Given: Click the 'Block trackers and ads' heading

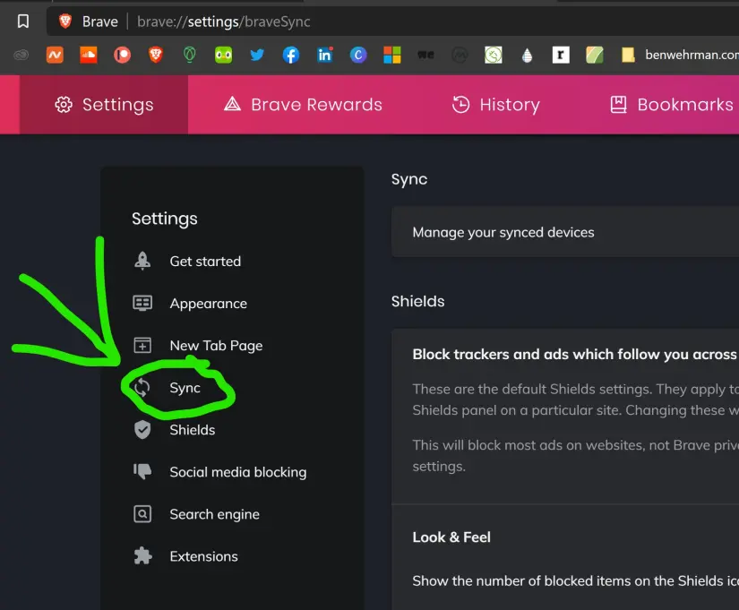Looking at the screenshot, I should tap(575, 354).
